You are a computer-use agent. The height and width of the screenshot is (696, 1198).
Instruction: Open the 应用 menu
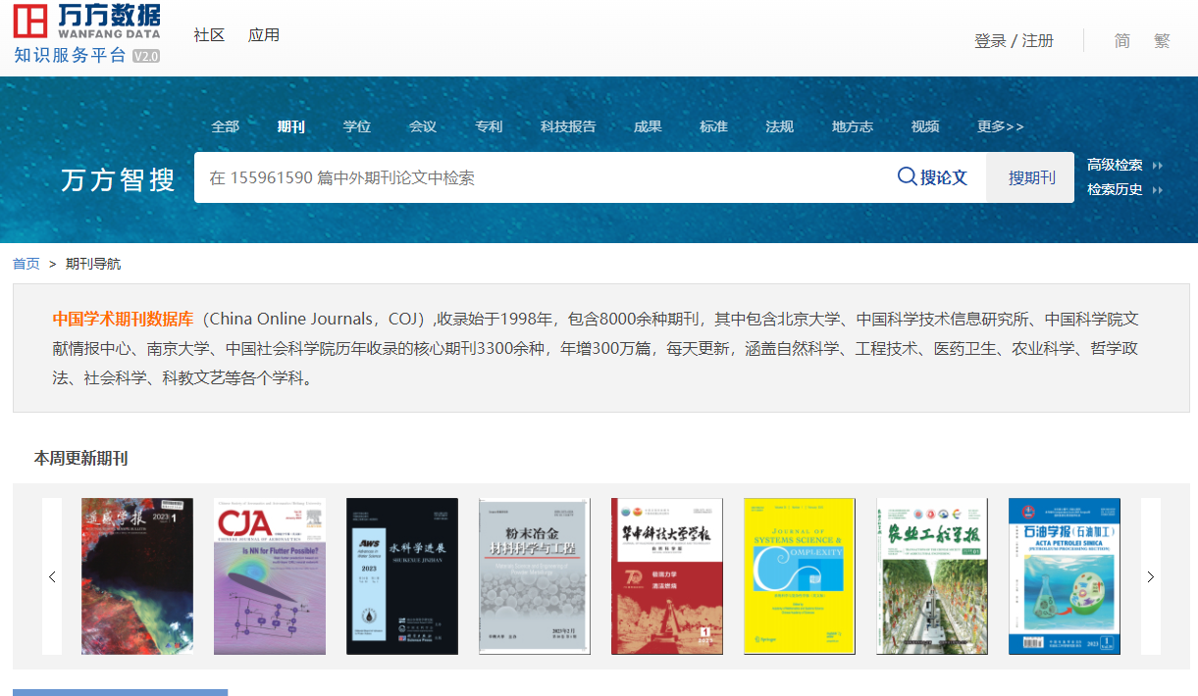(264, 34)
